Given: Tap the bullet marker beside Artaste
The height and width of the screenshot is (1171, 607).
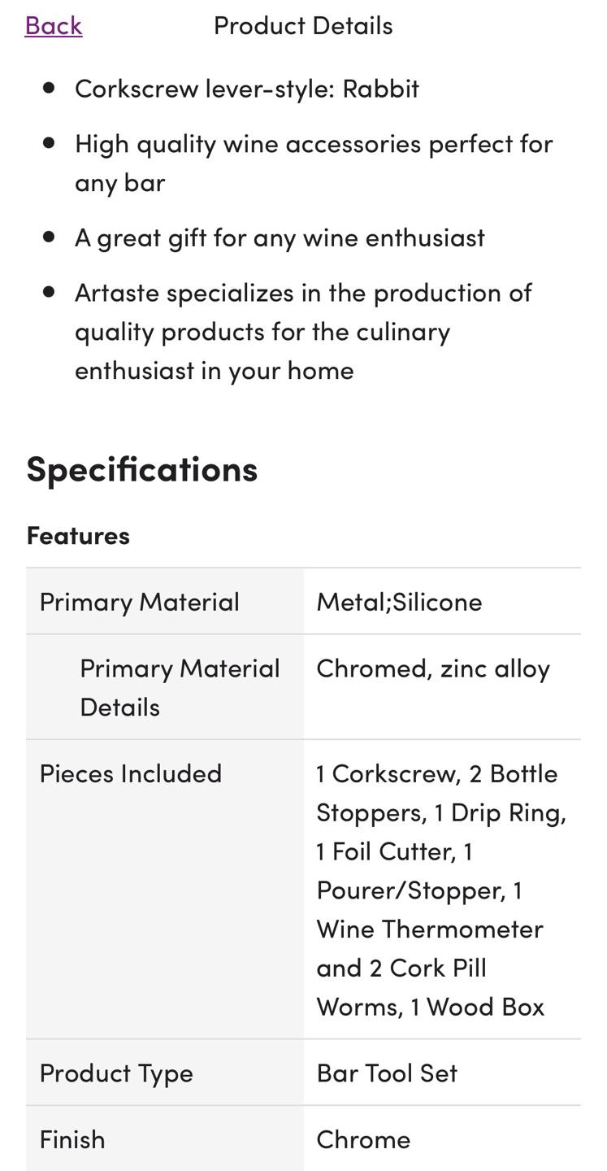Looking at the screenshot, I should pyautogui.click(x=49, y=291).
